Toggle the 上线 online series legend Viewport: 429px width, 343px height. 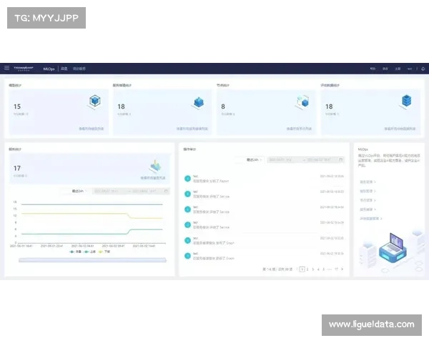click(x=90, y=252)
